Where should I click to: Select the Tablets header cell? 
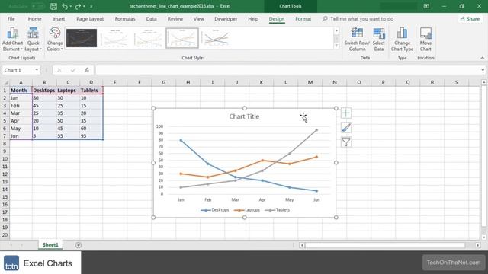pos(91,91)
